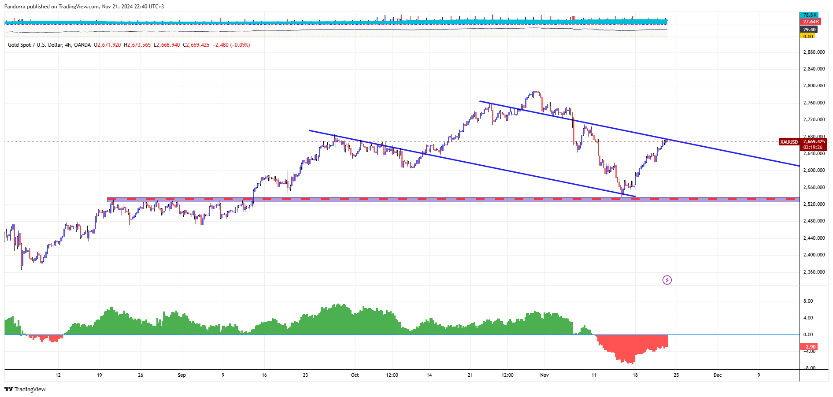Click the high value H2,673.565

click(137, 45)
